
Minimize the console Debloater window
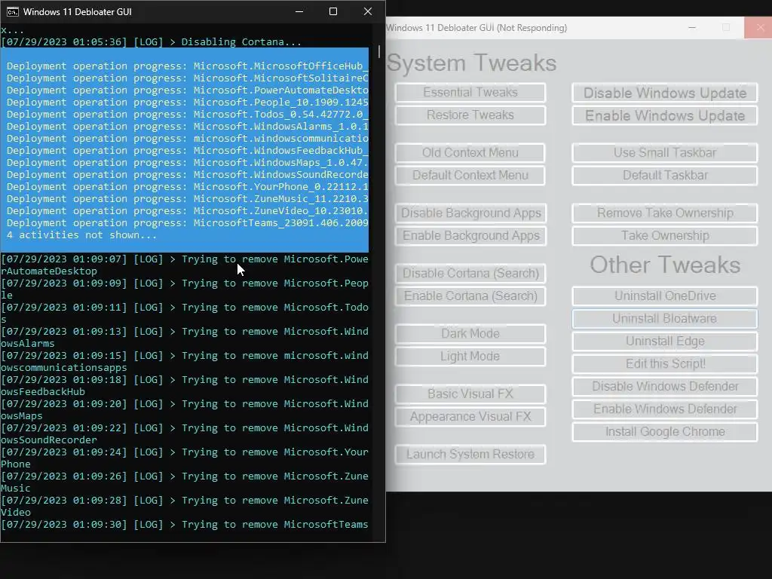tap(299, 11)
